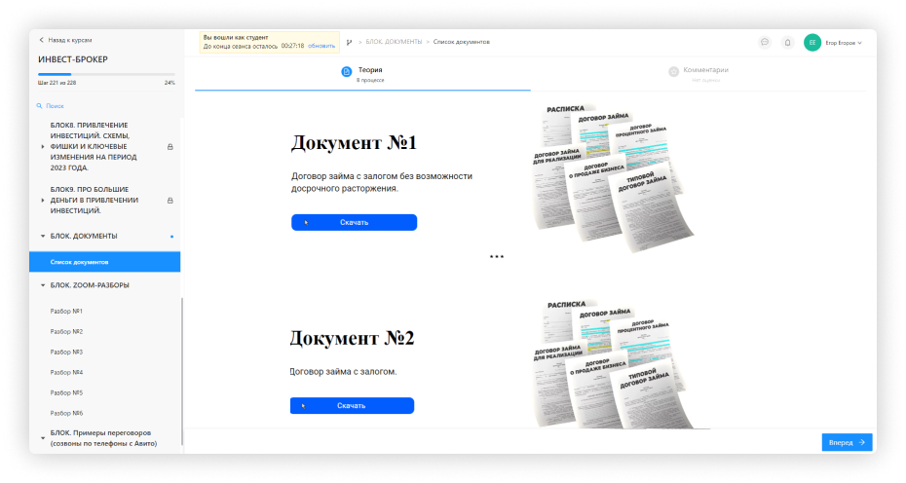Open Разбор №5 lesson
Viewport: 906px width, 483px height.
[x=66, y=392]
